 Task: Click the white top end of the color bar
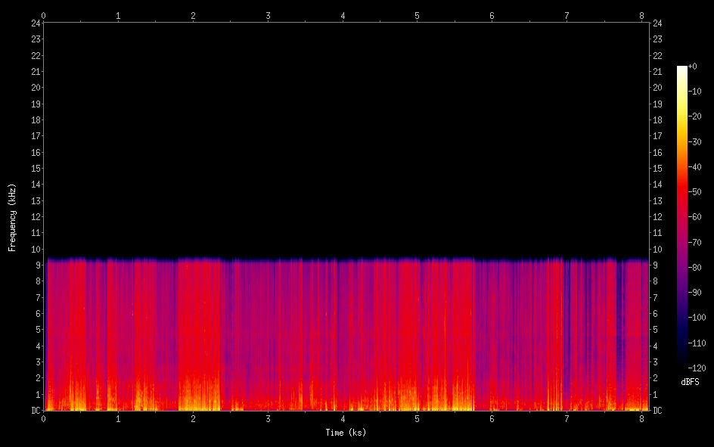coord(682,69)
